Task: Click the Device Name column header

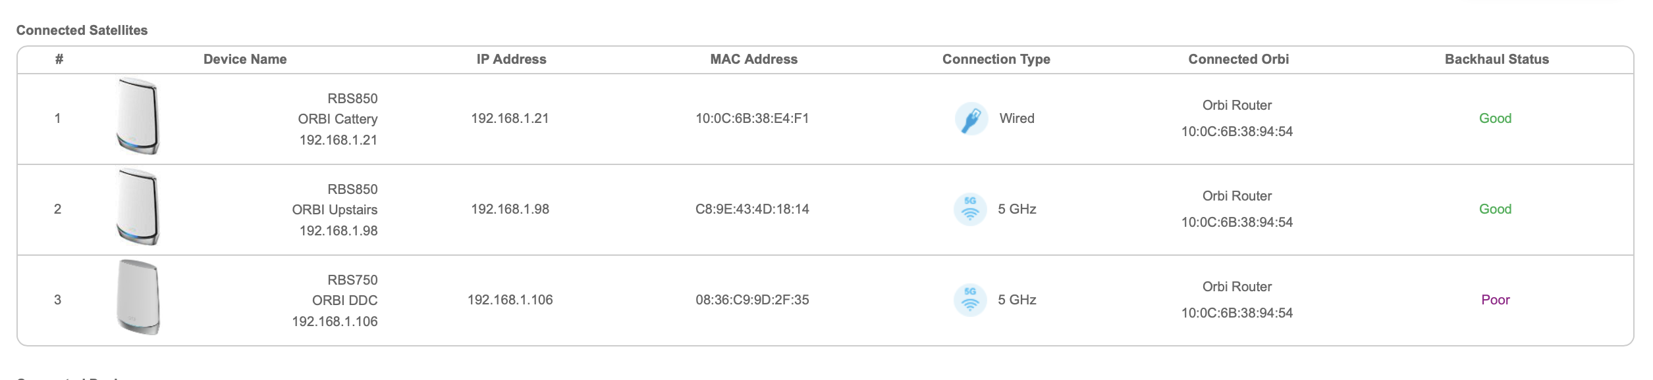Action: click(x=245, y=59)
